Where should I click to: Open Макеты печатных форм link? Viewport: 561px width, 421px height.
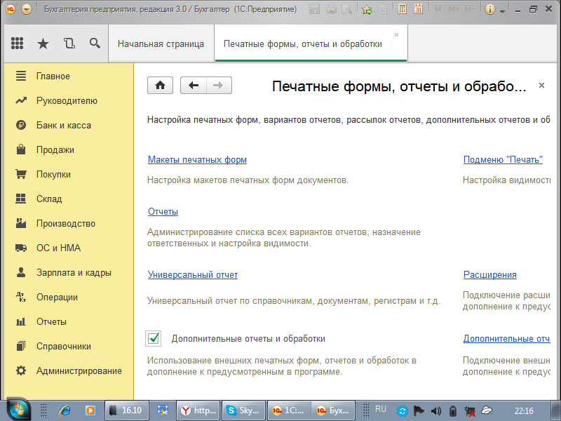(197, 160)
